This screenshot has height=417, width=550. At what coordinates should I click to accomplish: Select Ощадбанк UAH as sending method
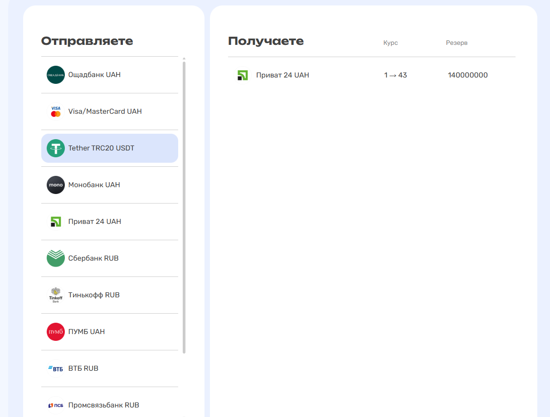(94, 75)
